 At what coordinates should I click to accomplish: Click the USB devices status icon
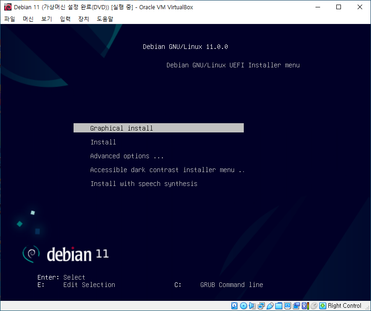click(270, 306)
